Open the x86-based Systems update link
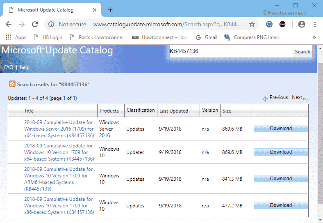The height and width of the screenshot is (223, 323). 59,206
